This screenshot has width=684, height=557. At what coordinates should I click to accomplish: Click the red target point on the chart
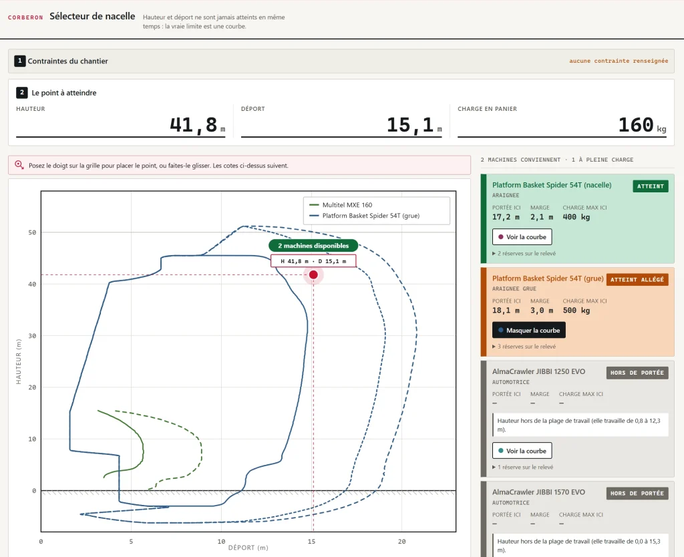click(x=313, y=274)
